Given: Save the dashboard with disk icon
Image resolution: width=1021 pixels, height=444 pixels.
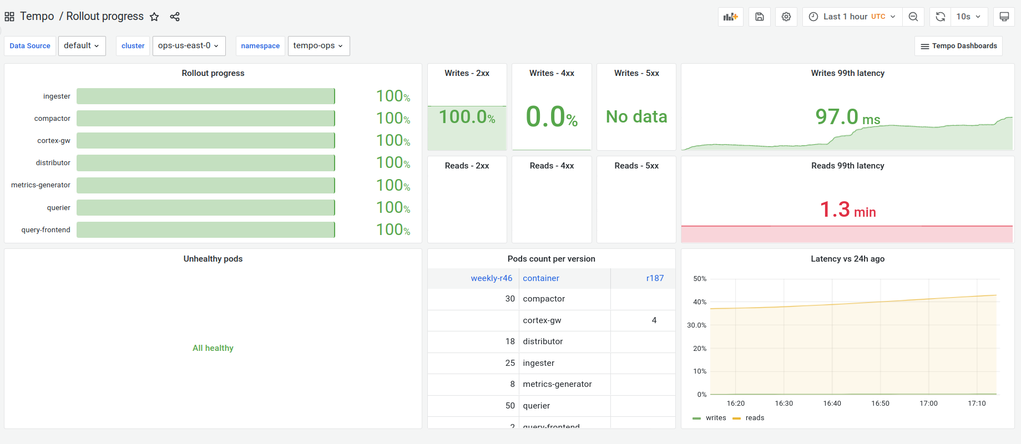Looking at the screenshot, I should point(760,17).
